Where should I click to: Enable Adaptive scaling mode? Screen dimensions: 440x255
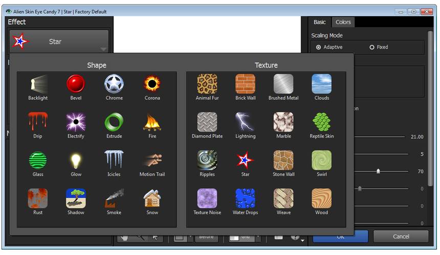pyautogui.click(x=329, y=47)
